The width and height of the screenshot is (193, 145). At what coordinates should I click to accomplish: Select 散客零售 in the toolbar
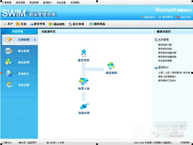pyautogui.click(x=38, y=24)
